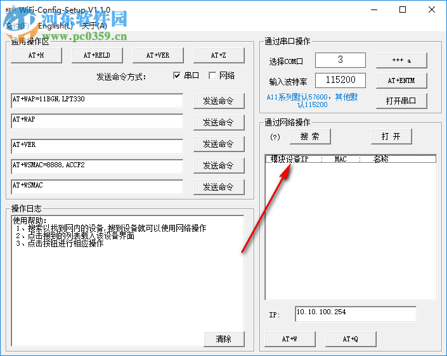Click the AT+VER quick button
This screenshot has height=356, width=447.
click(158, 55)
